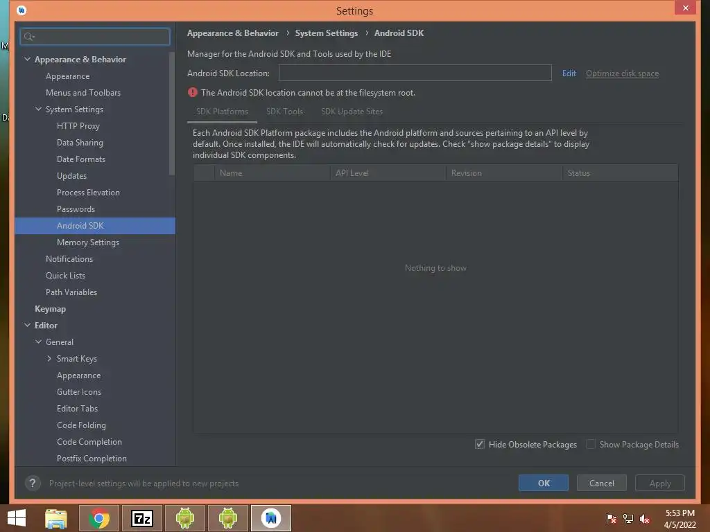Click the Android SDK Location field

point(415,73)
